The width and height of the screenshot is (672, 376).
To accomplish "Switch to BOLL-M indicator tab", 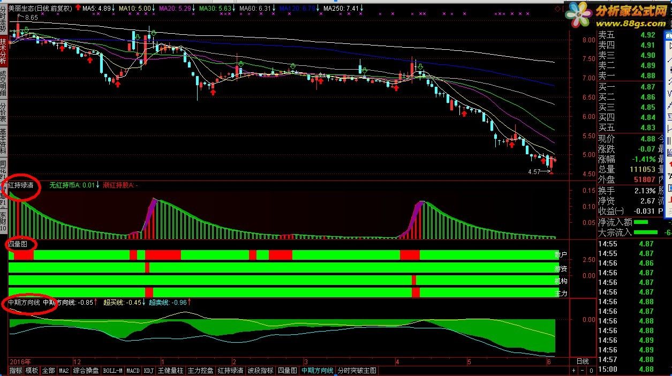I will point(113,371).
